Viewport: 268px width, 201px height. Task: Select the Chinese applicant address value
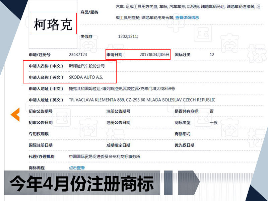122,88
